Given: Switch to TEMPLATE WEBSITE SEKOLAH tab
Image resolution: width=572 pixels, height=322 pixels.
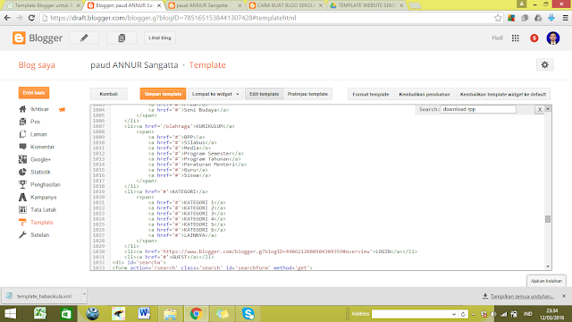Looking at the screenshot, I should point(366,5).
